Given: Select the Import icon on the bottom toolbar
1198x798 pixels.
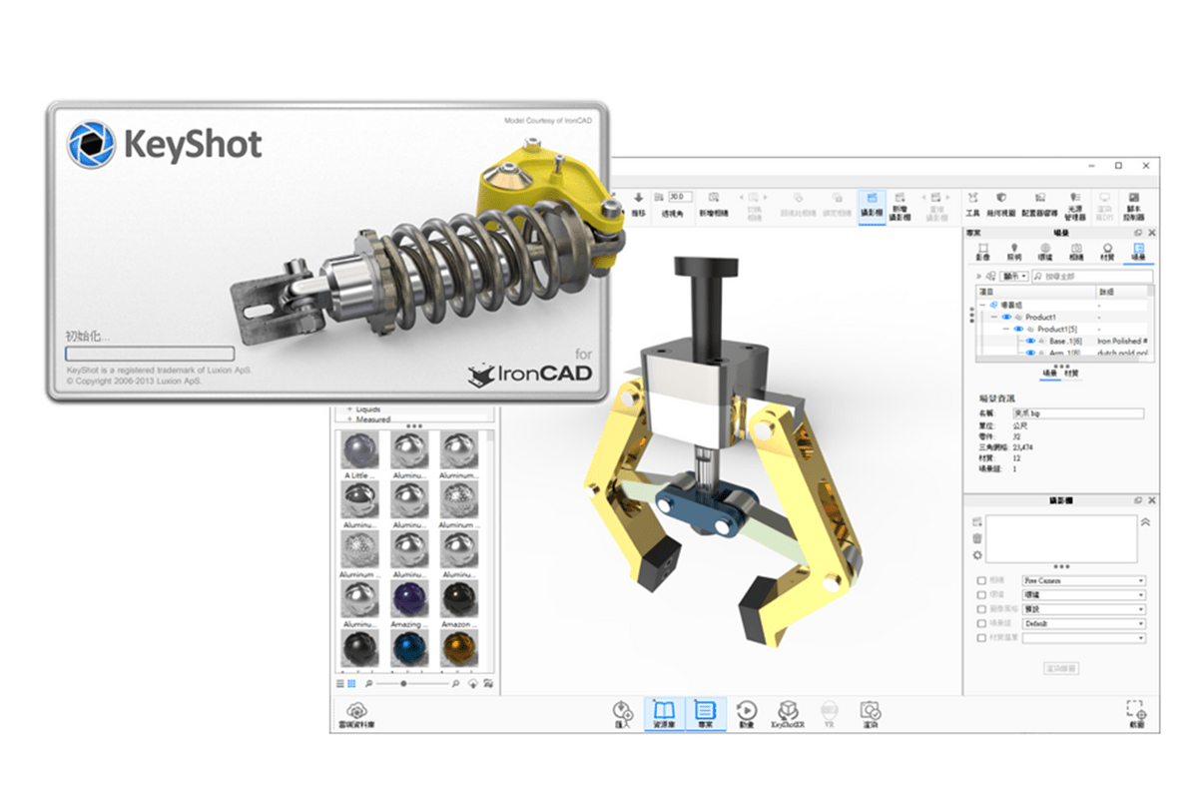Looking at the screenshot, I should pyautogui.click(x=620, y=711).
